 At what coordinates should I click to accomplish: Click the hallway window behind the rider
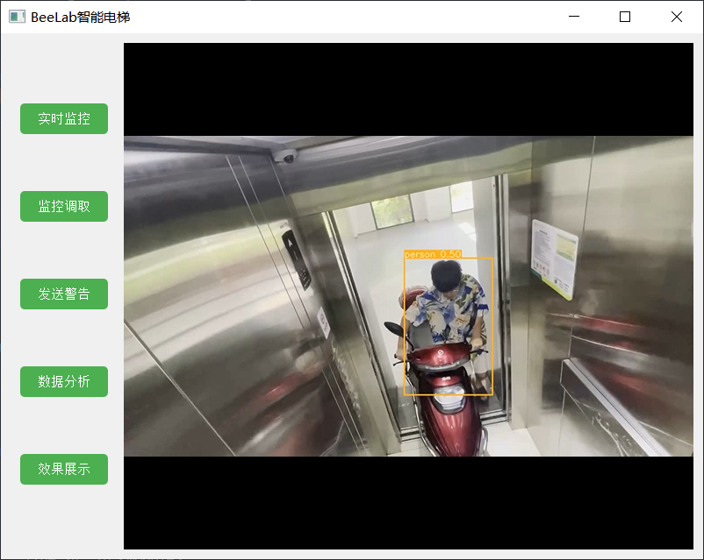click(392, 211)
